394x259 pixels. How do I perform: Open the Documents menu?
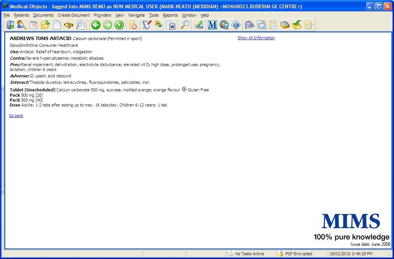coord(43,15)
